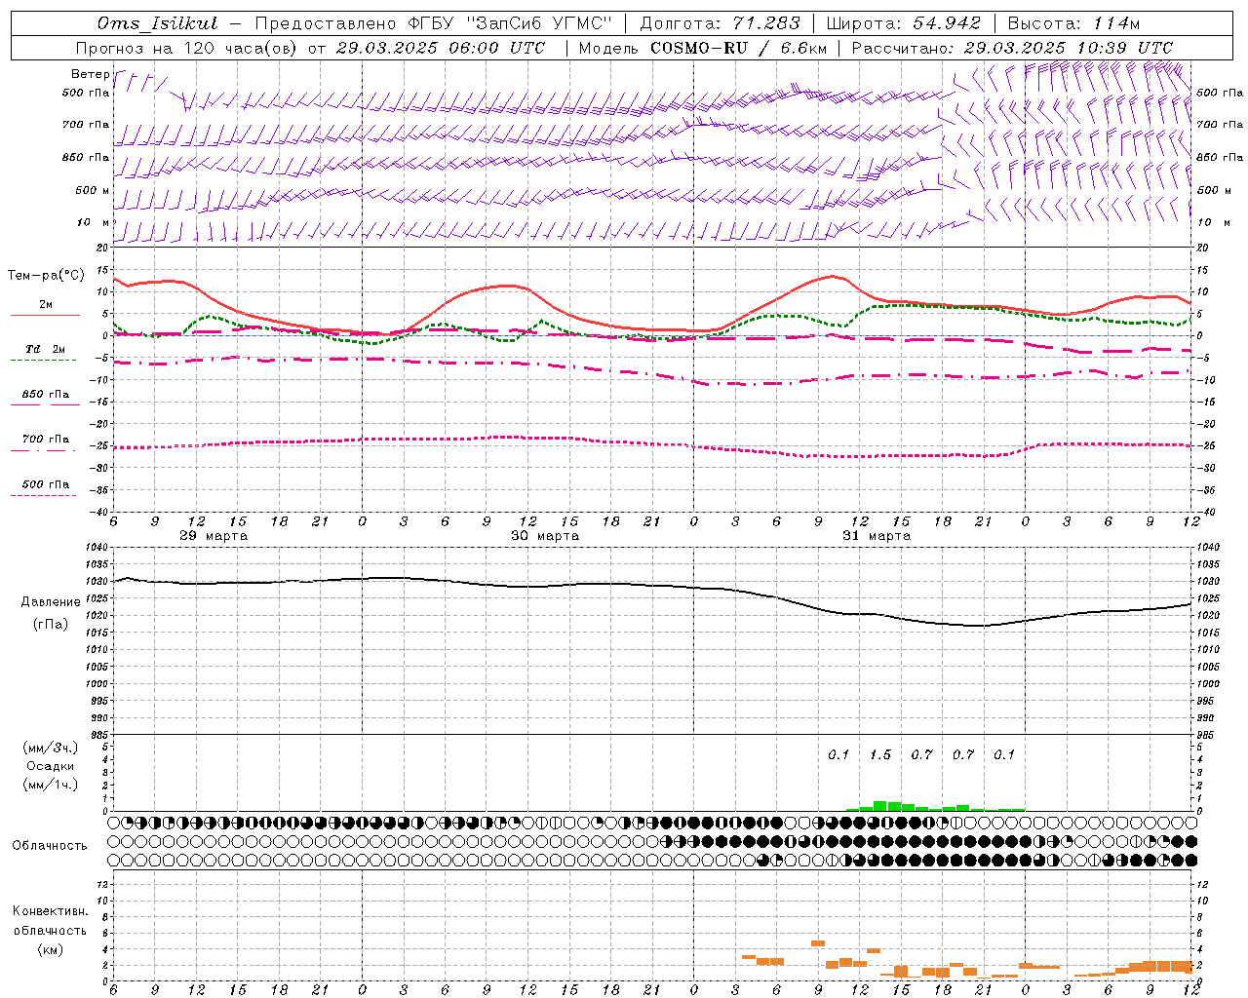Click the 29 марта date label
Image resolution: width=1248 pixels, height=998 pixels.
[x=214, y=536]
